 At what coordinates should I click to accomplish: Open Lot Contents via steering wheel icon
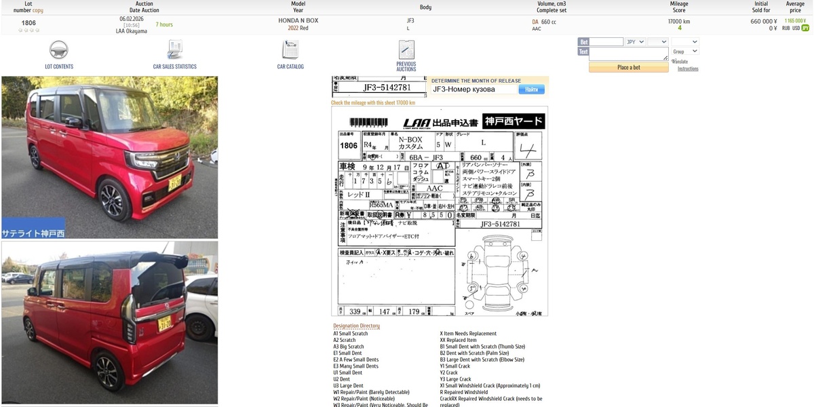(x=59, y=50)
